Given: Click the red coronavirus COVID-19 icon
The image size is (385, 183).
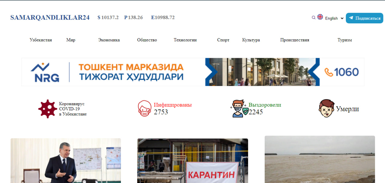Looking at the screenshot, I should 48,109.
